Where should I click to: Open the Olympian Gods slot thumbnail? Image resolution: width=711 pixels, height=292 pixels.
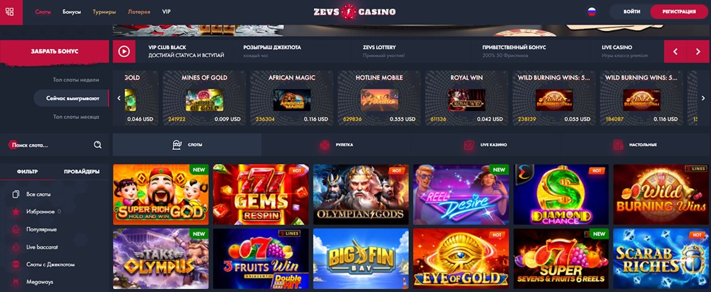click(x=360, y=195)
